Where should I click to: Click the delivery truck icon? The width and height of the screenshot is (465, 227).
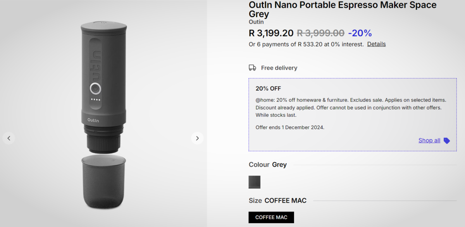(x=252, y=68)
